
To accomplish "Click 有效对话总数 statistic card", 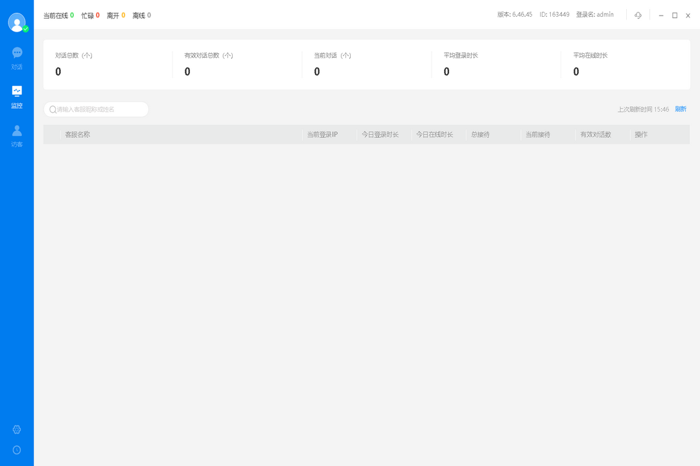I will click(x=237, y=65).
